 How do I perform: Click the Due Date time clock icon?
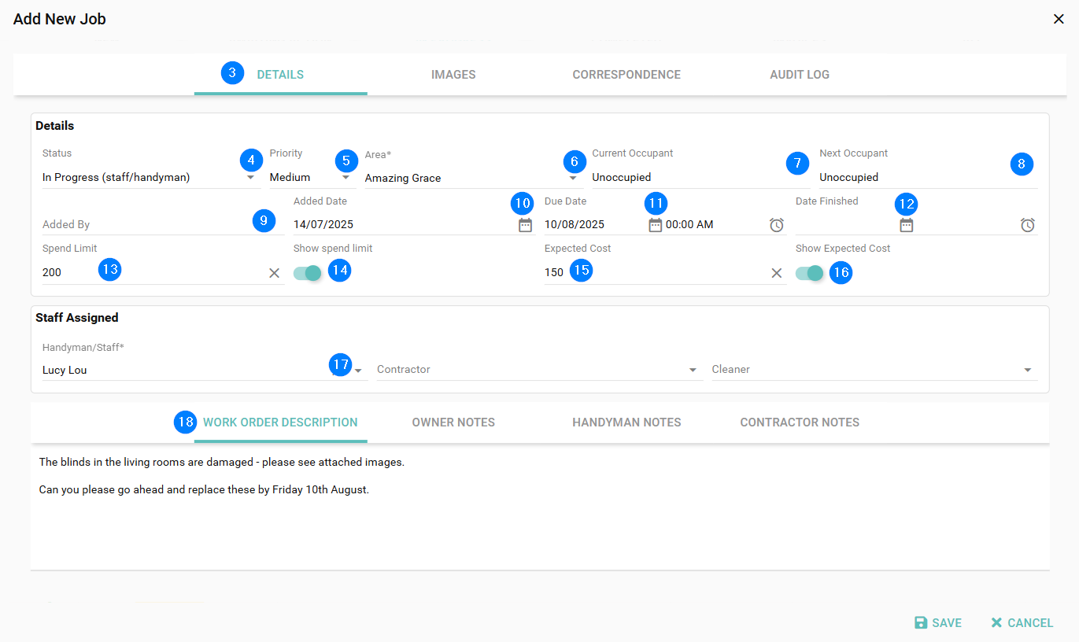776,225
